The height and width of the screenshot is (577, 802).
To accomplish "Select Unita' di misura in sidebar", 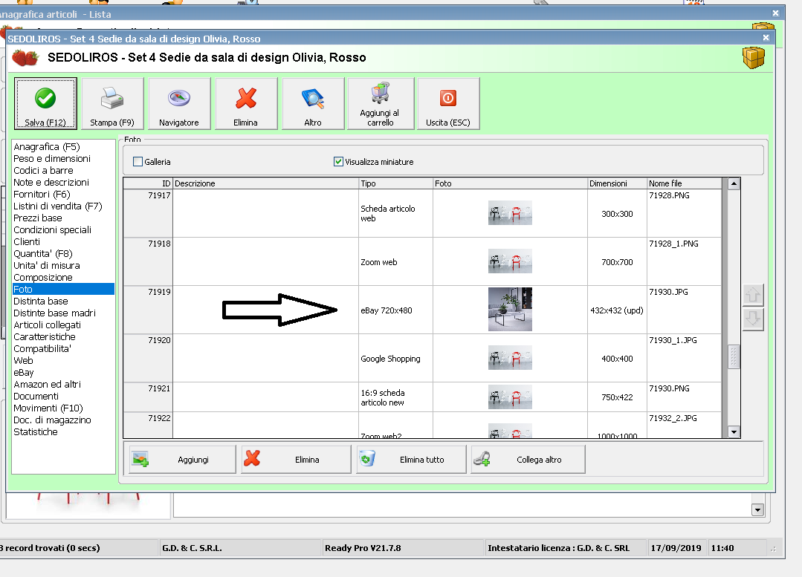I will coord(47,265).
